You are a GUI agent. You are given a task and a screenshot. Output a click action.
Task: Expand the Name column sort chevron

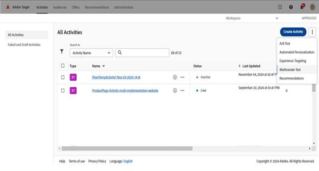click(103, 66)
